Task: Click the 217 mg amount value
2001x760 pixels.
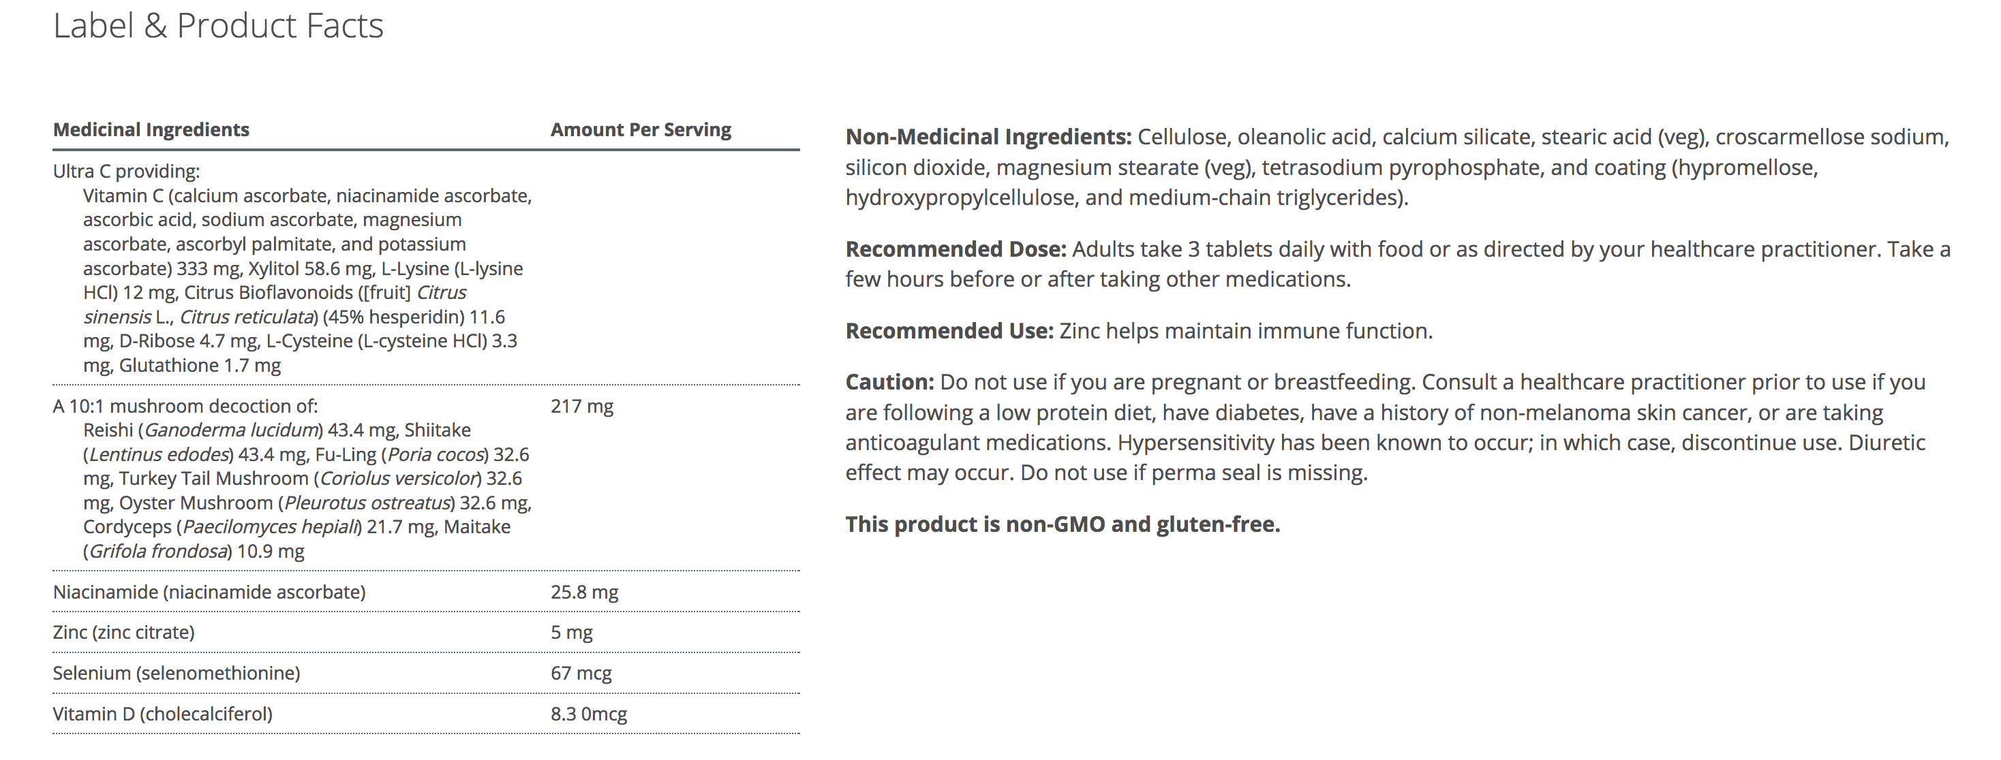Action: point(582,406)
